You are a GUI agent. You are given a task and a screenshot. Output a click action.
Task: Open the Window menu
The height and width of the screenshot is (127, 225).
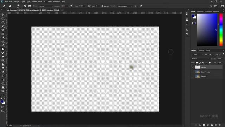pyautogui.click(x=56, y=1)
